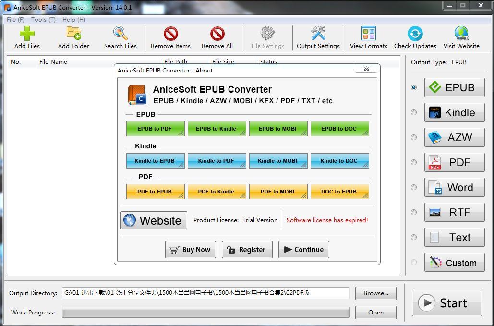Select the Word radio button

(x=414, y=187)
